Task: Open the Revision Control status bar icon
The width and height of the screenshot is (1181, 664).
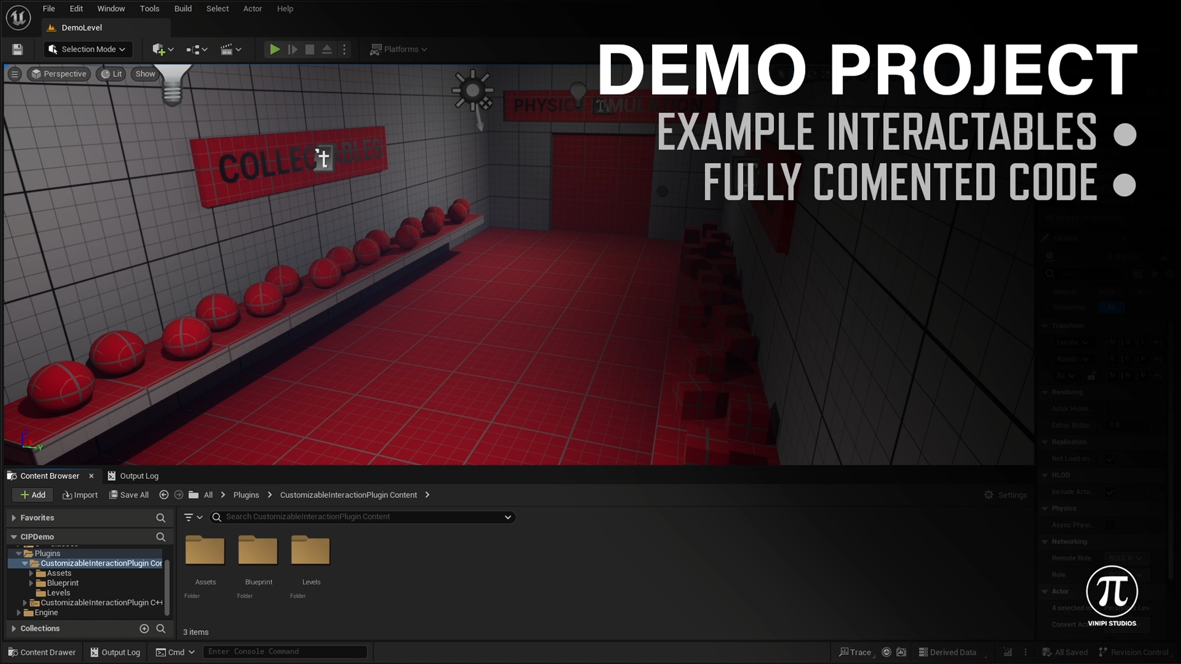Action: point(1134,652)
